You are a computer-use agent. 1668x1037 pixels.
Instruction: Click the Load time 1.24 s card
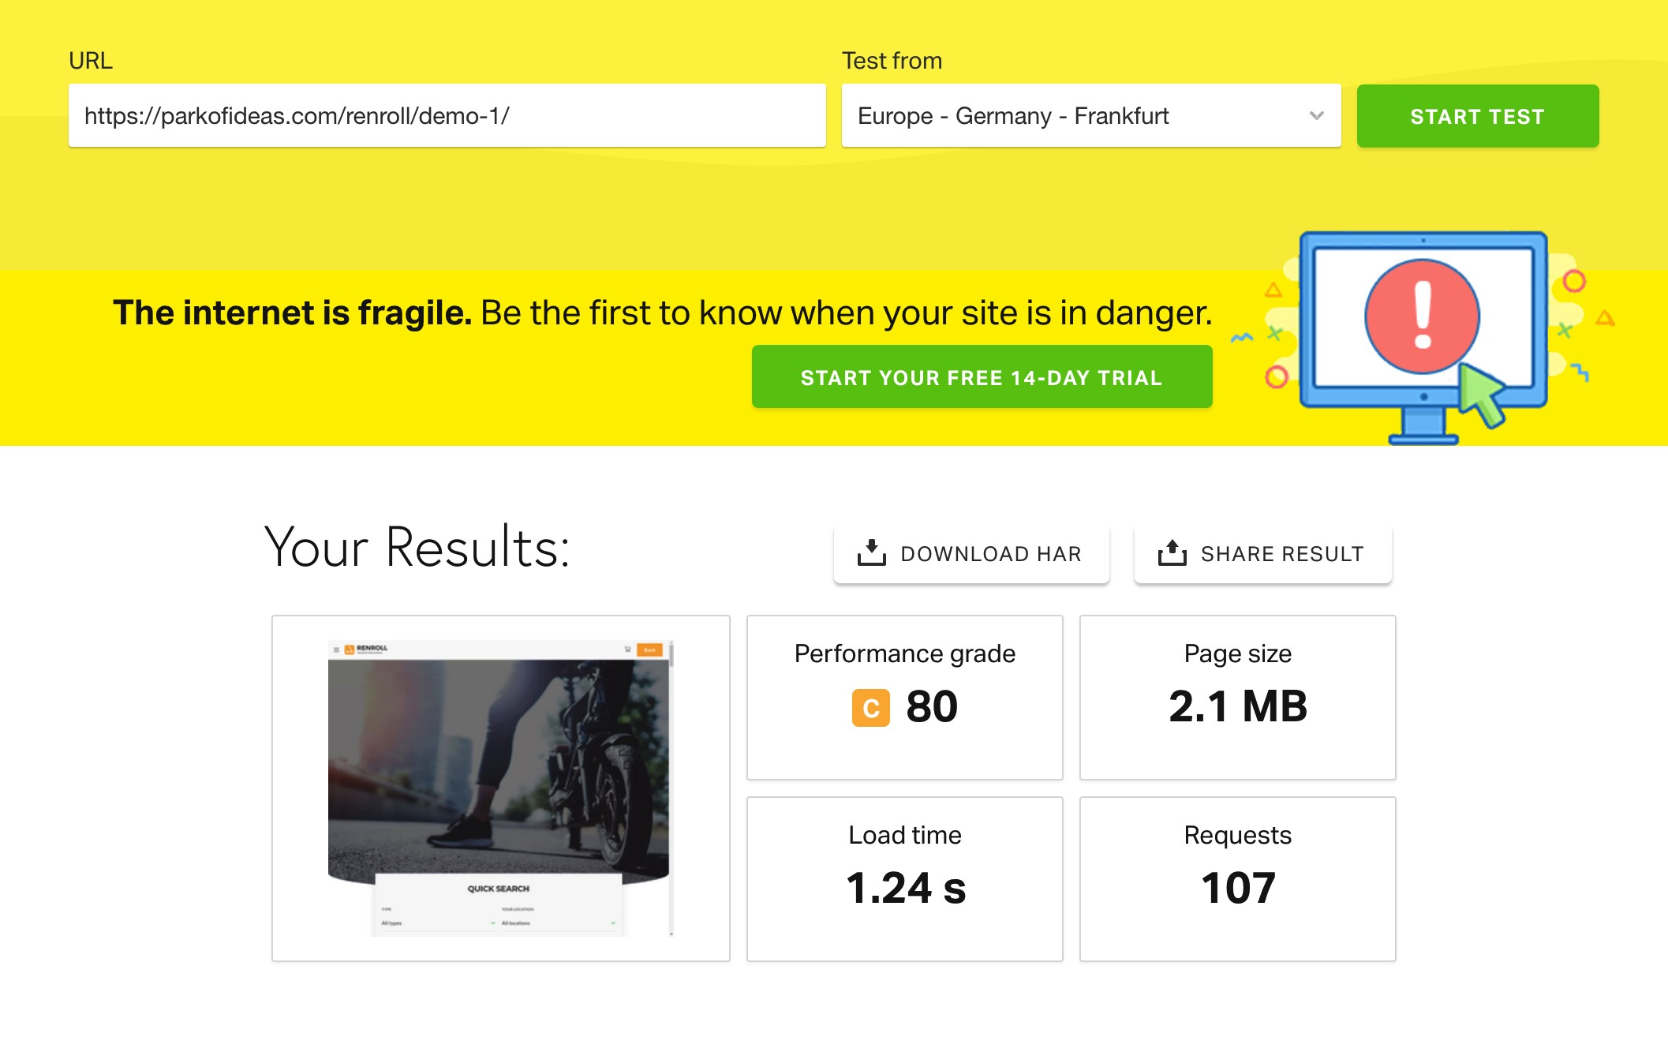click(905, 878)
